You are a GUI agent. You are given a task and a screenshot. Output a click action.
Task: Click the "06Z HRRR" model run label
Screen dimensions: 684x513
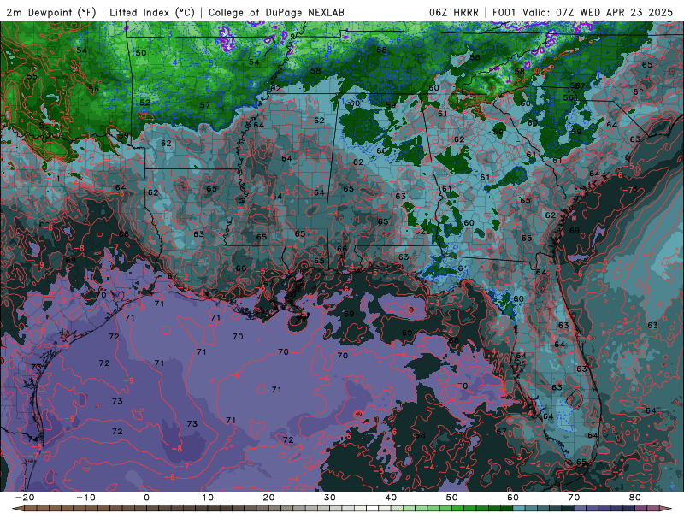tap(454, 12)
